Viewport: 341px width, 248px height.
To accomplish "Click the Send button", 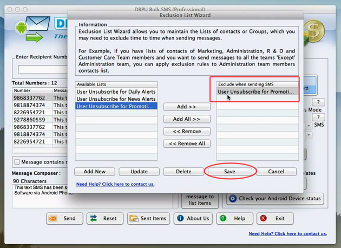I will click(x=64, y=218).
